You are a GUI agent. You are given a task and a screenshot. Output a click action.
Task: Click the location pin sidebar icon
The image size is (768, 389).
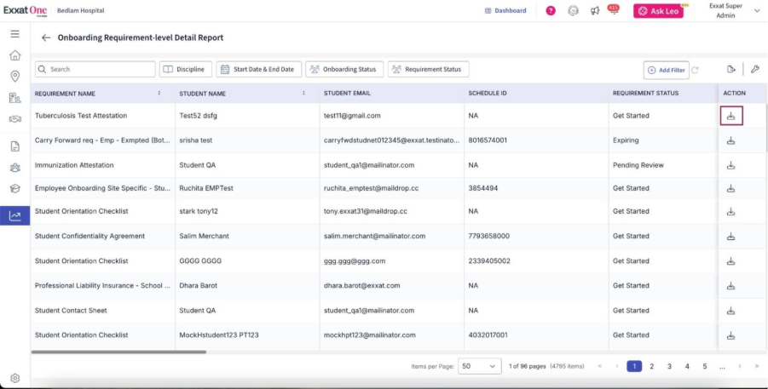click(x=14, y=77)
